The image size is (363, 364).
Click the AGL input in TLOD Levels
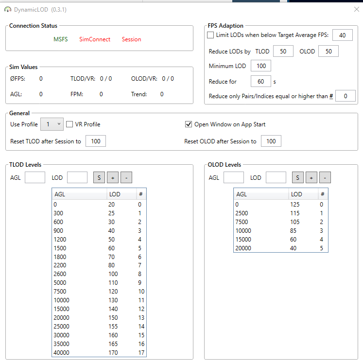coord(35,177)
